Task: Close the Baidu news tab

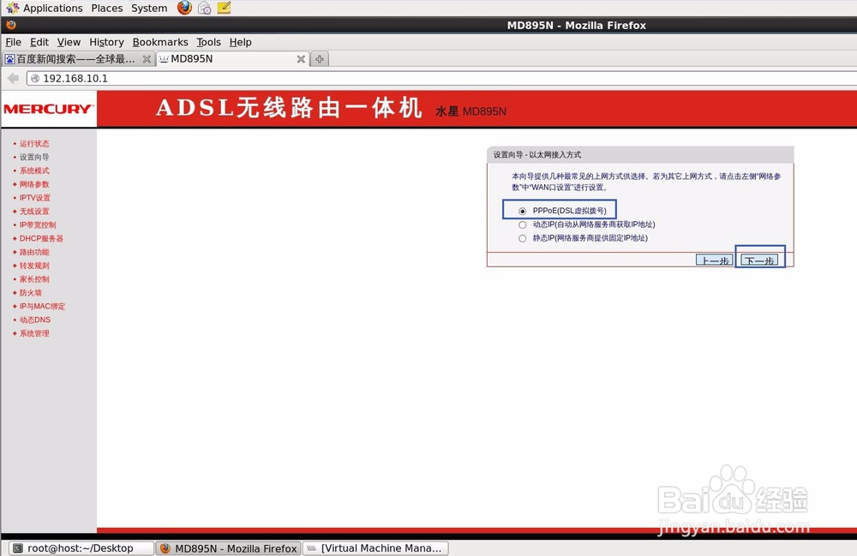Action: tap(147, 59)
